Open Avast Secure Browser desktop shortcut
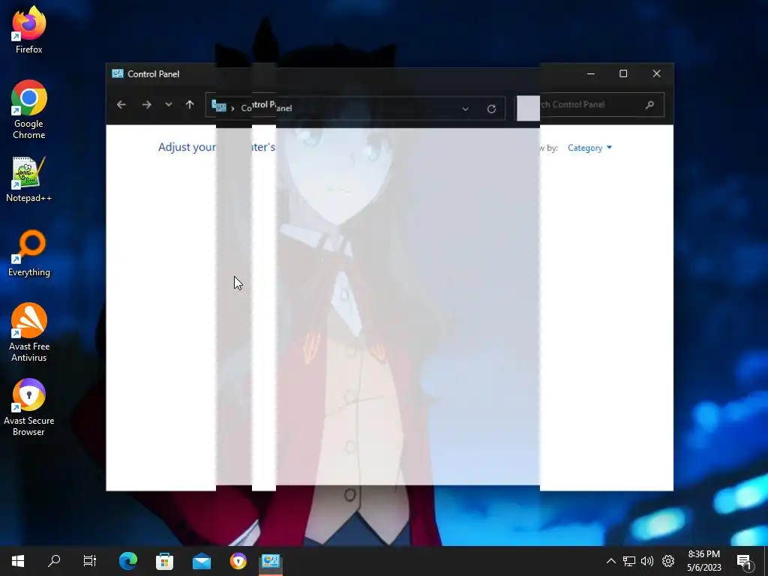 29,407
